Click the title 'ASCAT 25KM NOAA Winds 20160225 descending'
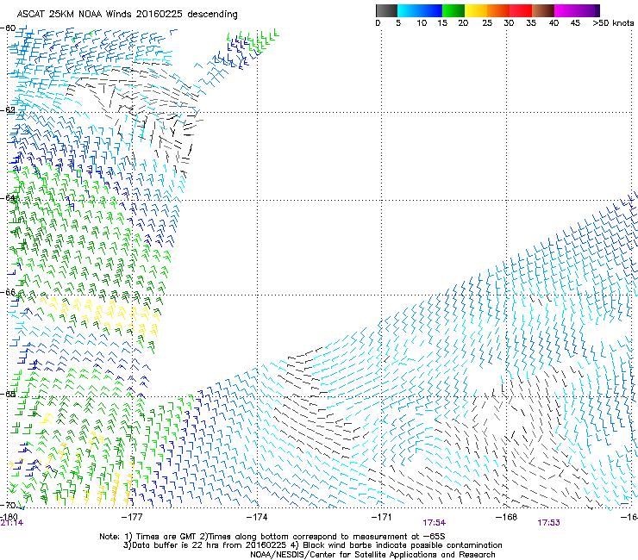638x560 pixels. [127, 15]
